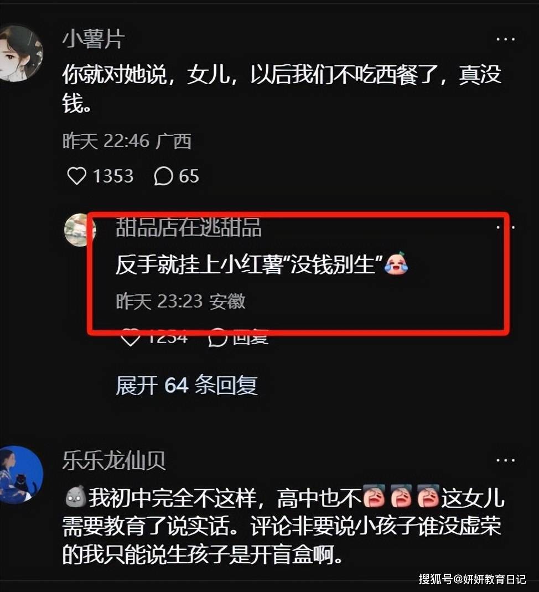
Task: Click the crying-laughing emoji in the reply
Action: [x=396, y=263]
